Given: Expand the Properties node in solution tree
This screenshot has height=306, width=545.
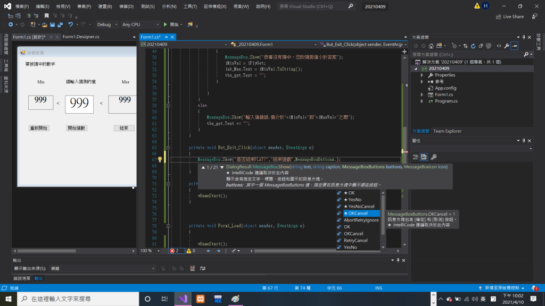Looking at the screenshot, I should (422, 75).
